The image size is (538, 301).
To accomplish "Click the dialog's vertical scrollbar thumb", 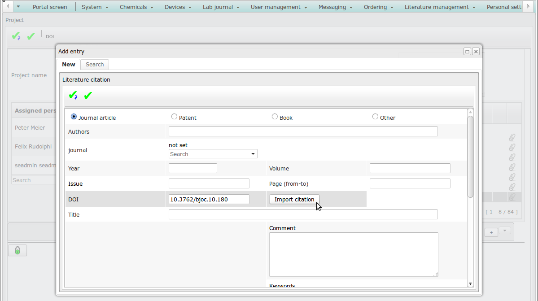I will pos(470,157).
